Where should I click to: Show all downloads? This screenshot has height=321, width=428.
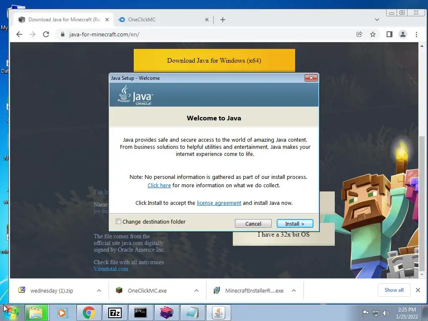coord(394,290)
